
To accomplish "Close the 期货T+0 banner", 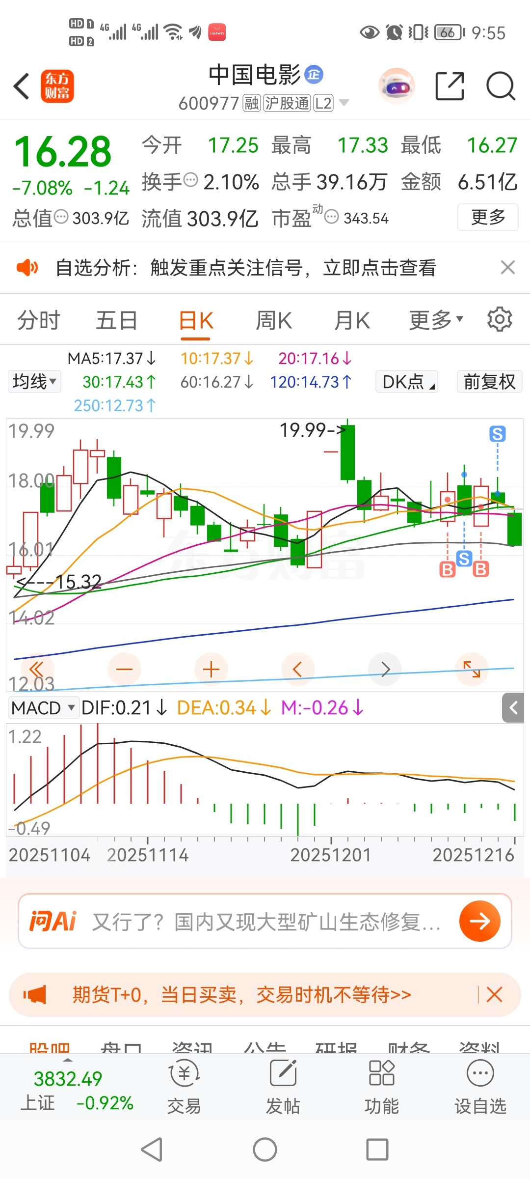I will [494, 995].
